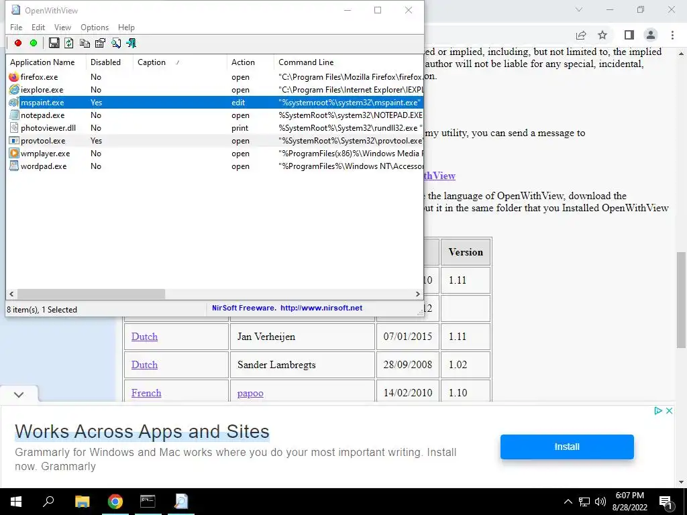687x515 pixels.
Task: Click the green Enable Selected Items icon
Action: click(34, 43)
